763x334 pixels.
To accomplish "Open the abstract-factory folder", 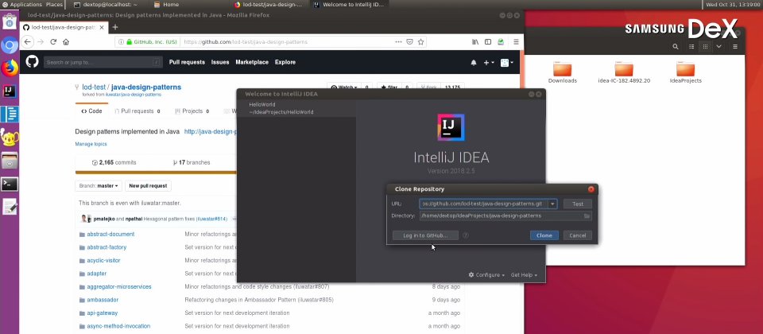I will pos(107,247).
